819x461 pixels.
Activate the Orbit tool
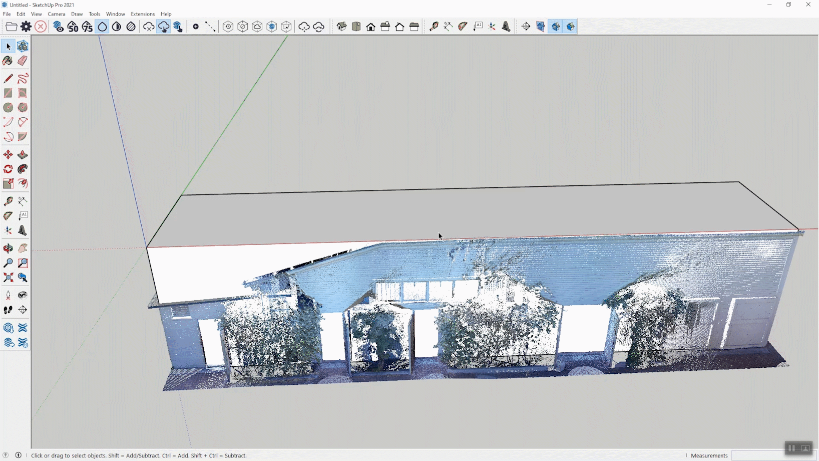[x=8, y=249]
